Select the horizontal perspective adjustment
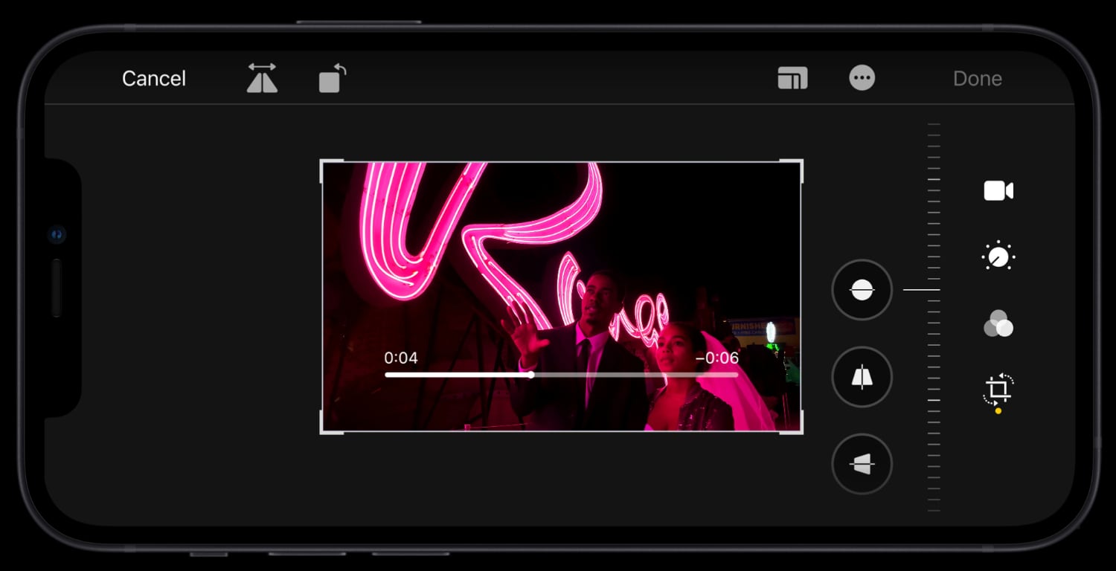 (x=862, y=464)
